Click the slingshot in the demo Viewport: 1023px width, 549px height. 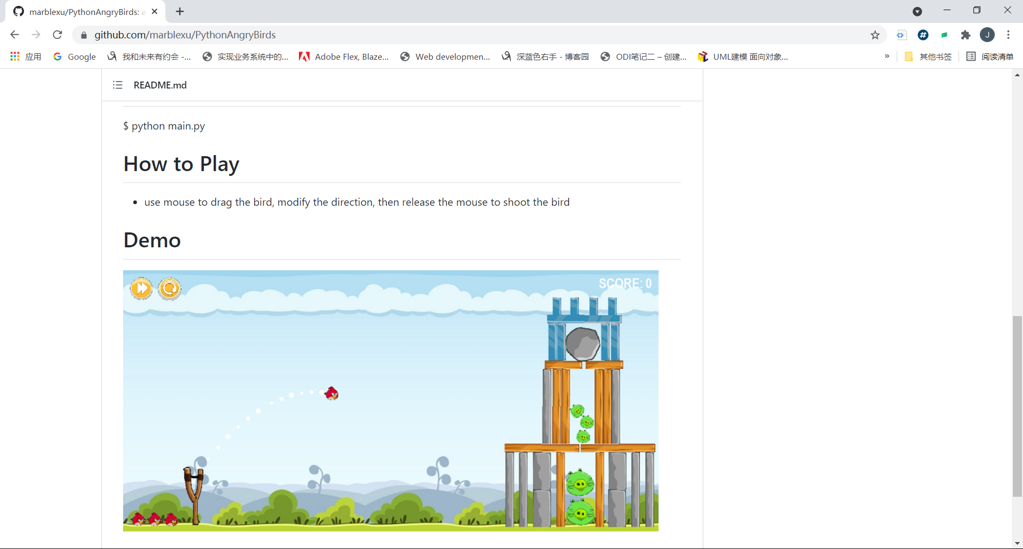pyautogui.click(x=194, y=495)
